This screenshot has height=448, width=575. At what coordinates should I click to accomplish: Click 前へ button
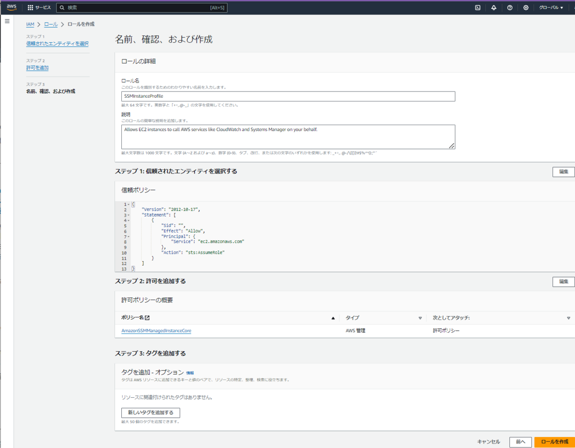tap(520, 442)
